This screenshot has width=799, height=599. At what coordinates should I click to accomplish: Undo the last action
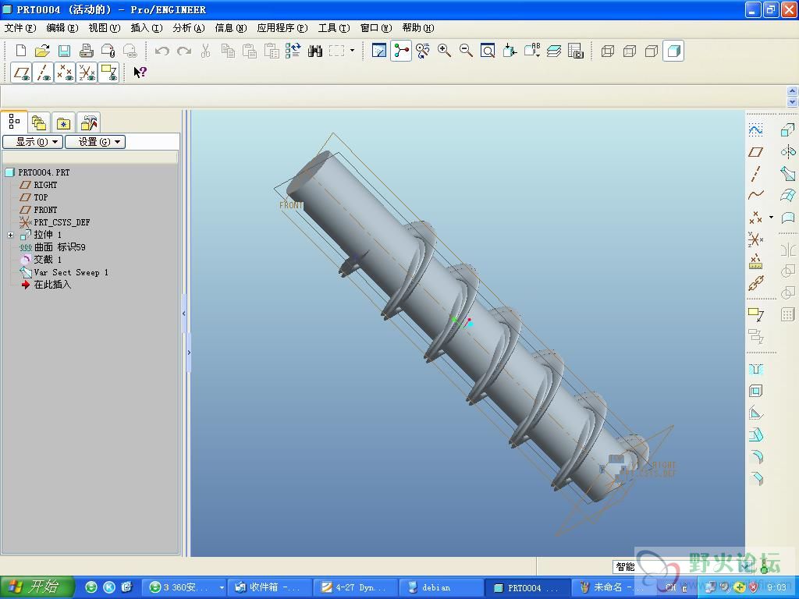[162, 51]
